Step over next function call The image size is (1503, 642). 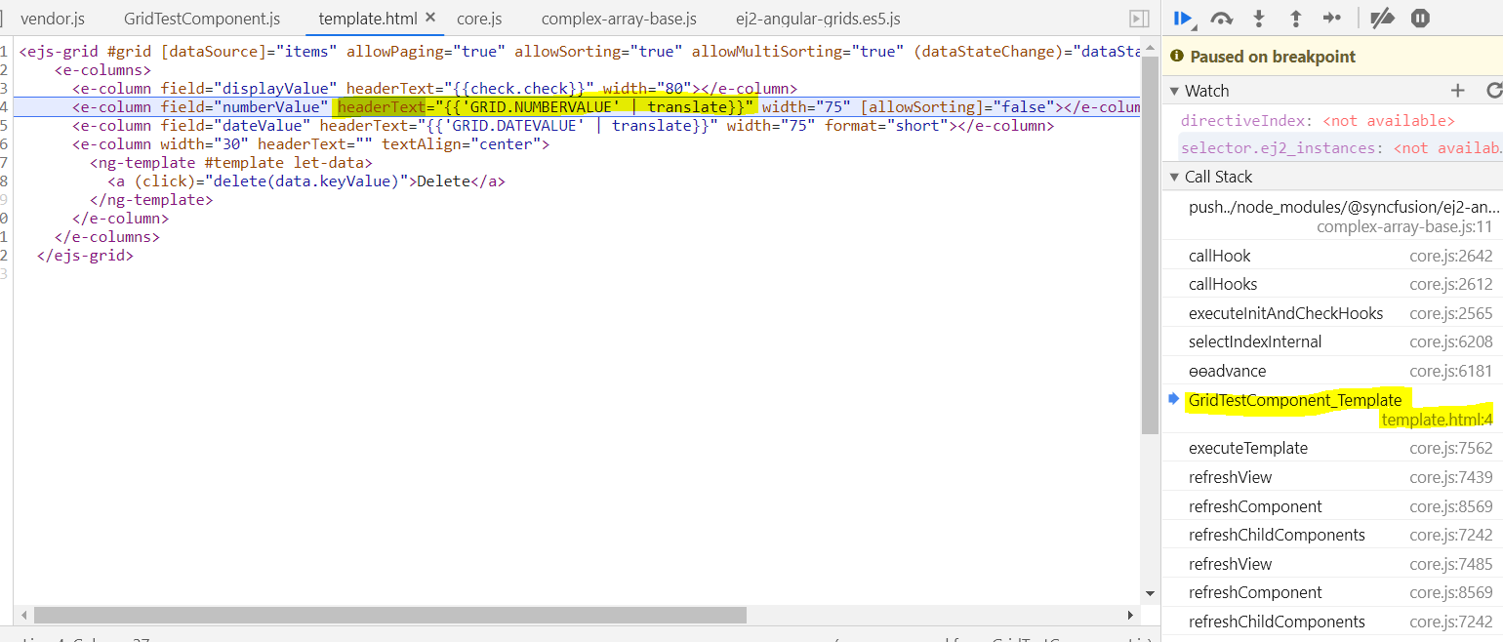click(x=1221, y=18)
